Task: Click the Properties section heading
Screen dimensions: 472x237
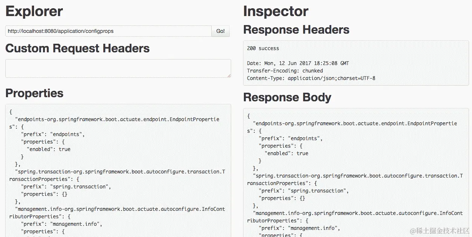Action: [x=34, y=93]
